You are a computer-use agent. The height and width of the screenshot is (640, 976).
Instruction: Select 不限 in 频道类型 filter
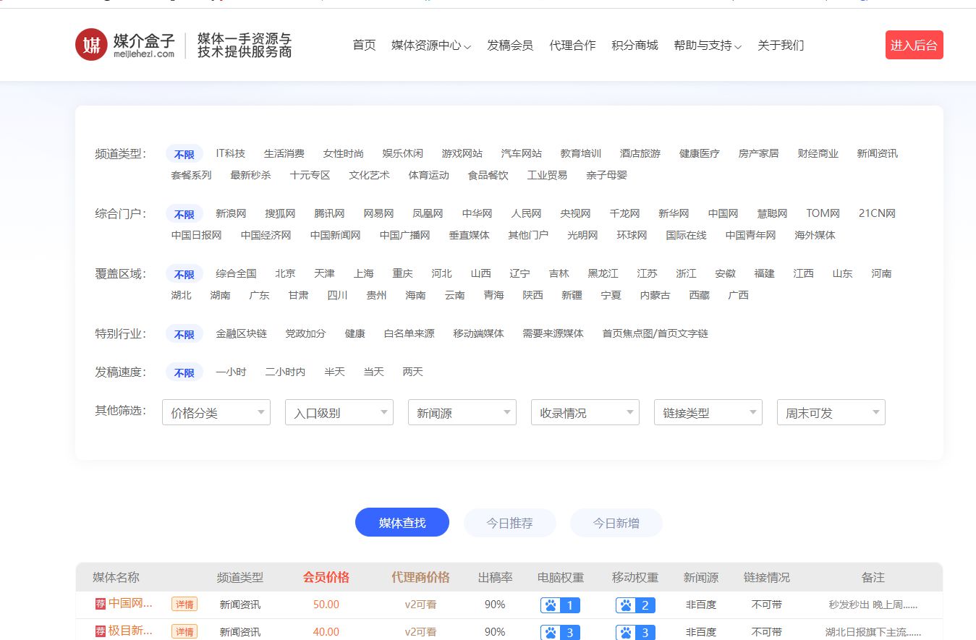coord(184,154)
